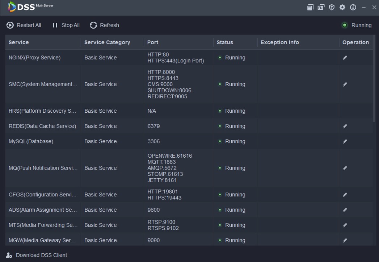The height and width of the screenshot is (262, 379).
Task: Click edit pencil for MQ push notification service
Action: pos(345,168)
